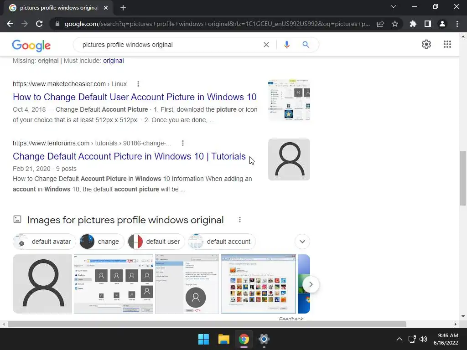The height and width of the screenshot is (350, 467).
Task: View site information lock icon
Action: coord(57,24)
